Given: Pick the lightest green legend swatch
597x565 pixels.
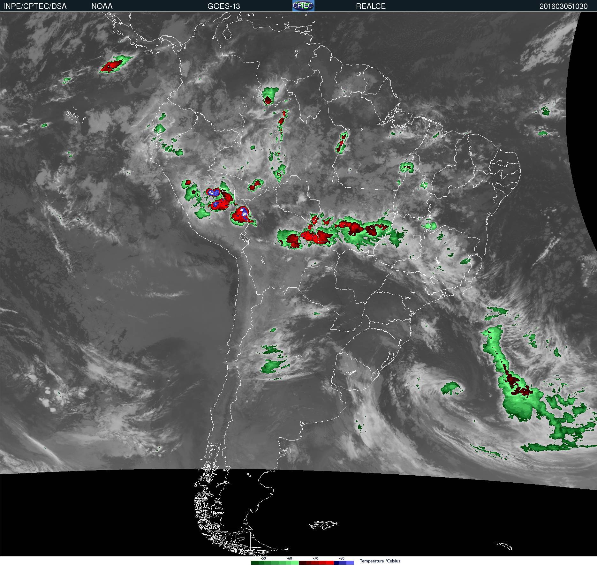Looking at the screenshot, I should pos(295,563).
